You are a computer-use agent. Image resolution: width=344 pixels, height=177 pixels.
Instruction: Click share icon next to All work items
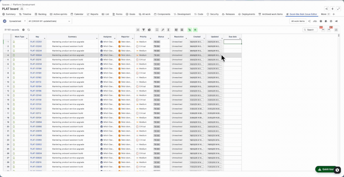click(309, 21)
